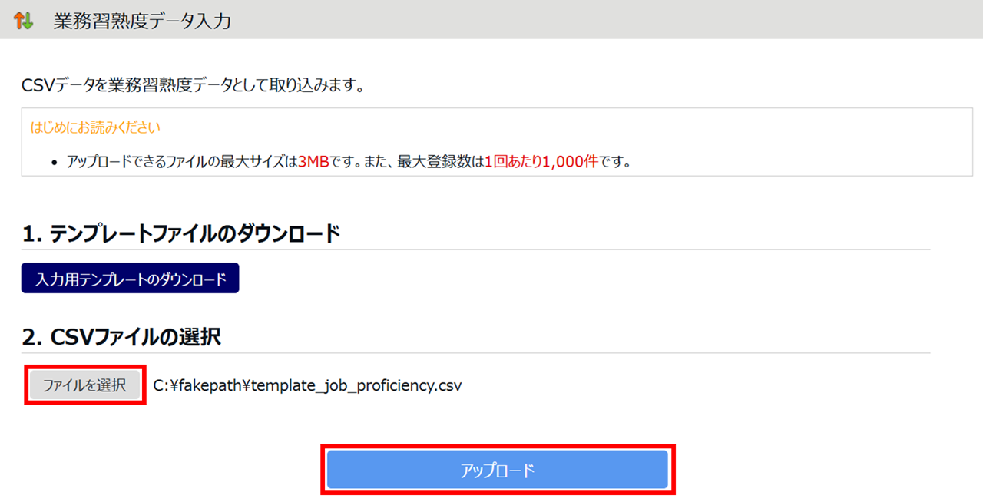Click the heading 2. CSVファイルの選択
This screenshot has width=983, height=502.
click(121, 336)
